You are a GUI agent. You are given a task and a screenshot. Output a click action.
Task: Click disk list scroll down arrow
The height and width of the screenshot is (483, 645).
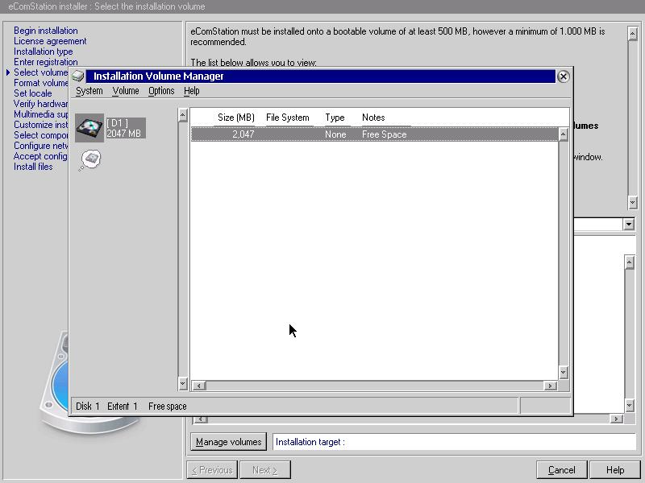tap(183, 384)
